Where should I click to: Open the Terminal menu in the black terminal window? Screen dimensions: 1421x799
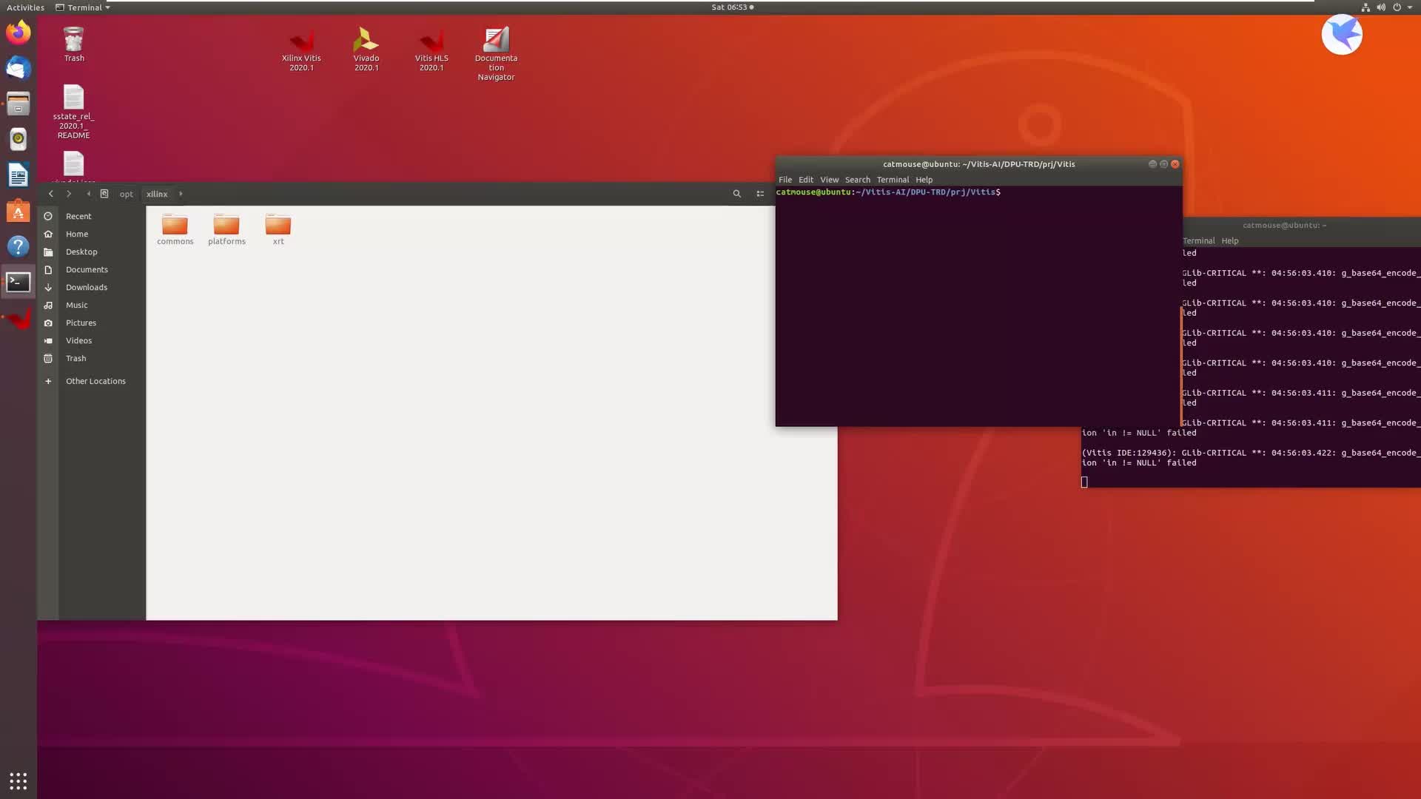891,180
